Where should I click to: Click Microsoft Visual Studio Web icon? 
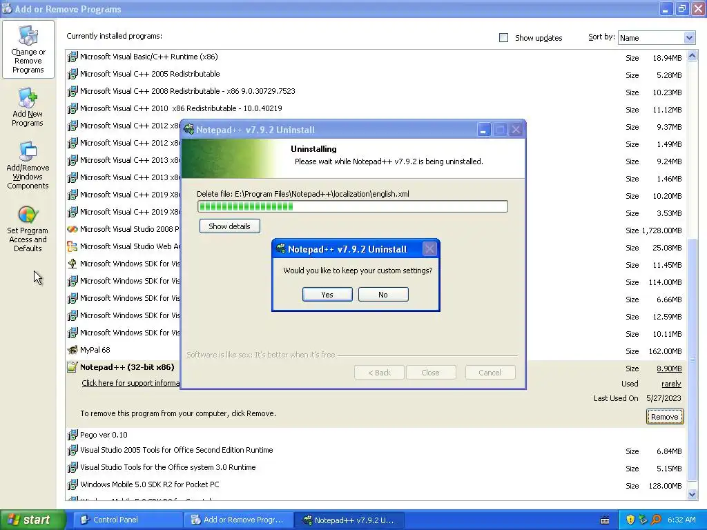72,246
